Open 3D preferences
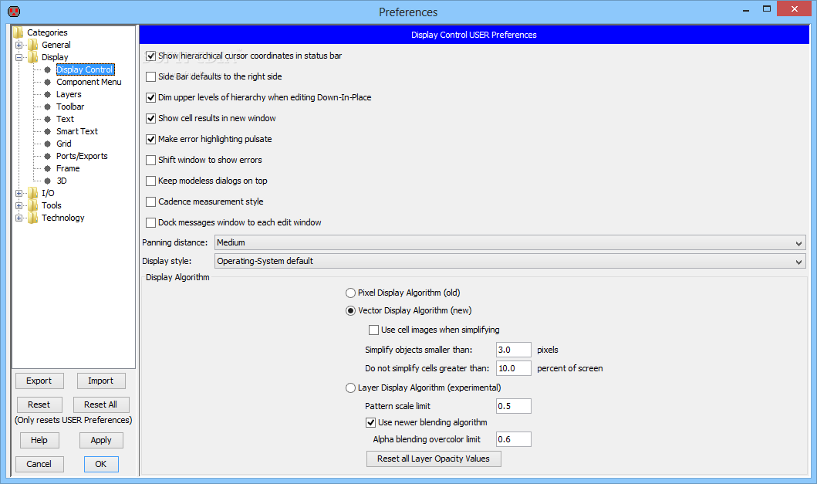The width and height of the screenshot is (817, 484). point(62,181)
